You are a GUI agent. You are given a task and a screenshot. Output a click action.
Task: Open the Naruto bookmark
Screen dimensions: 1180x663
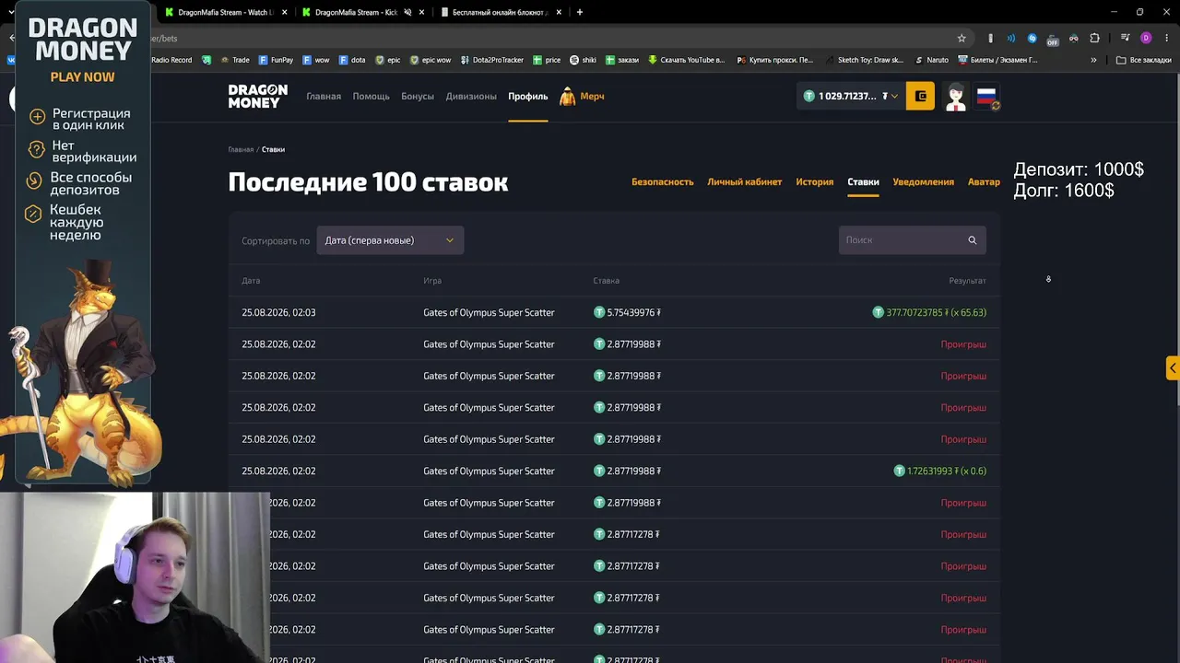931,60
